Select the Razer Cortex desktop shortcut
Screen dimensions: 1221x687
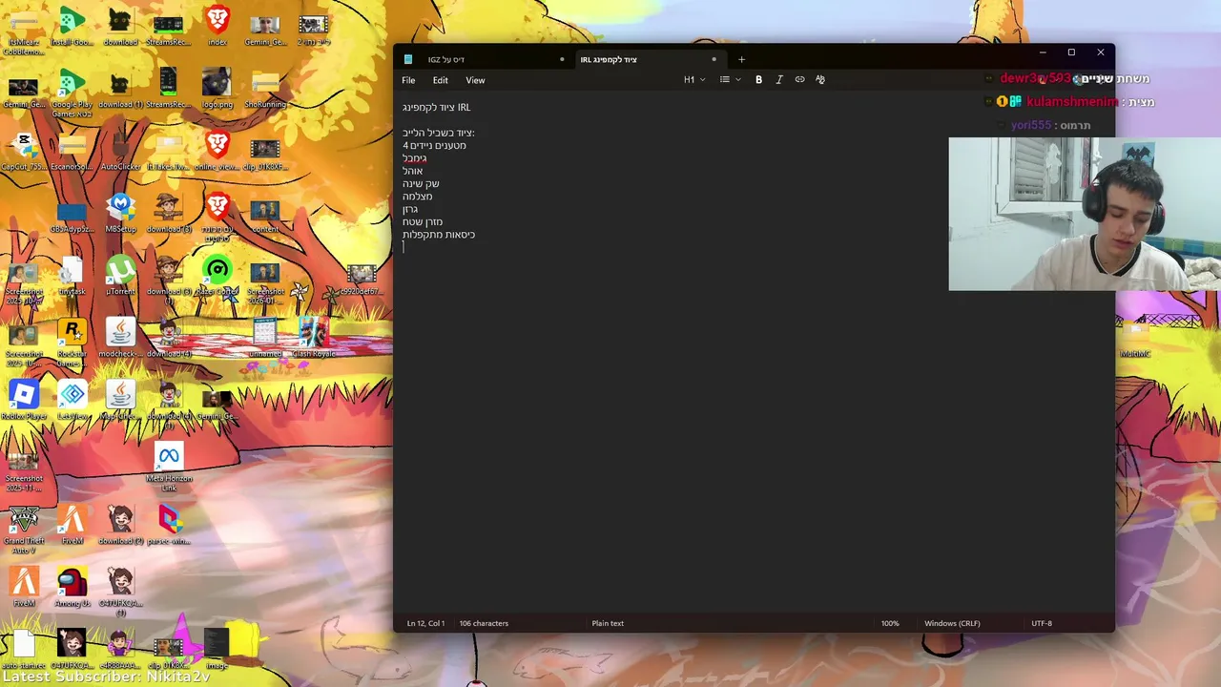[217, 276]
